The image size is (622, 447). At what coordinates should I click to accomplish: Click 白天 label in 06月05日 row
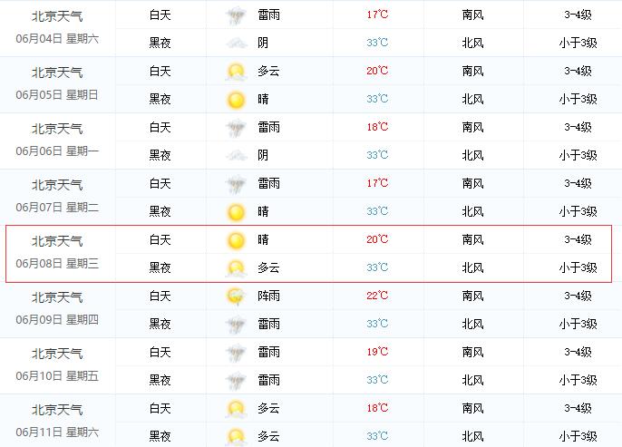(160, 71)
